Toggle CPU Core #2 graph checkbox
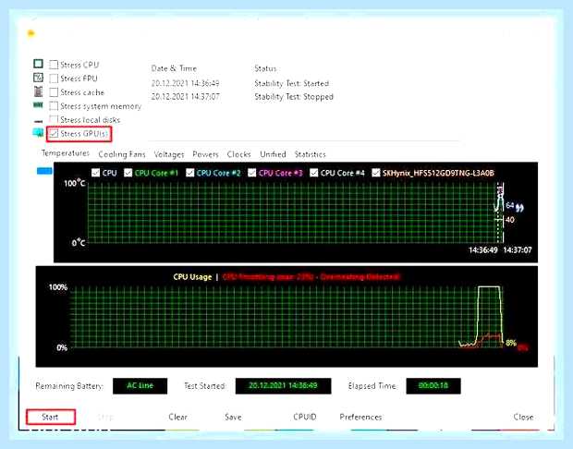The image size is (573, 449). pos(190,173)
